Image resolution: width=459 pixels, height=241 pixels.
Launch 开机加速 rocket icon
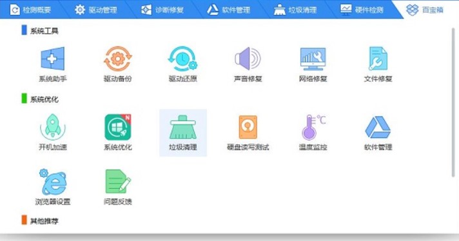tap(53, 127)
